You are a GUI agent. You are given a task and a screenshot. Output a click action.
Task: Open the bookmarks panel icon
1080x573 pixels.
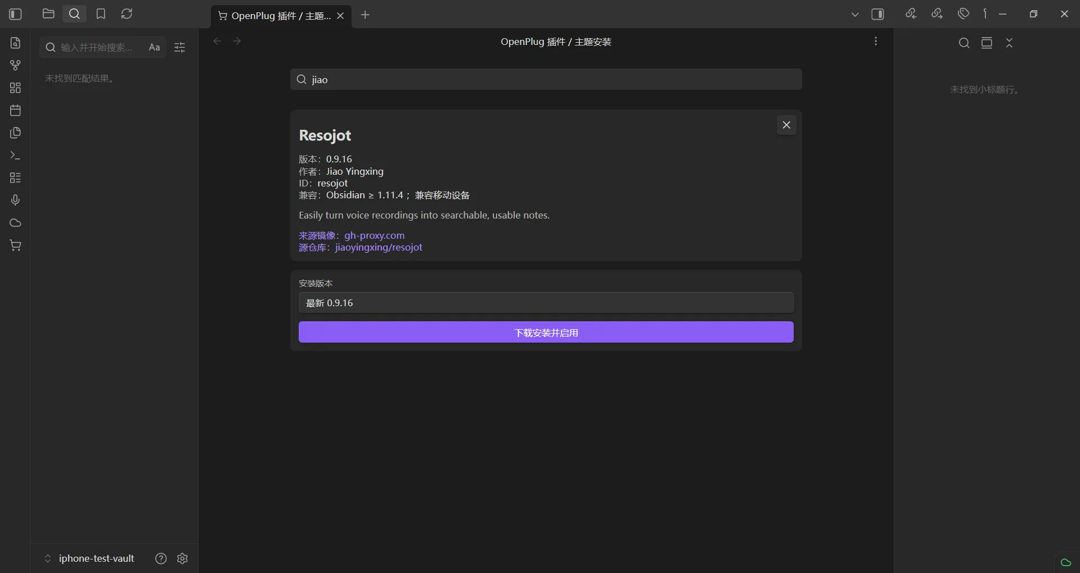coord(101,14)
